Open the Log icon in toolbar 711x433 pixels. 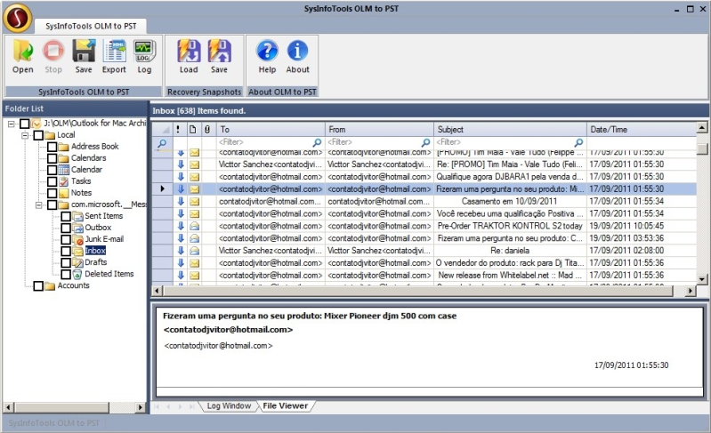[145, 51]
